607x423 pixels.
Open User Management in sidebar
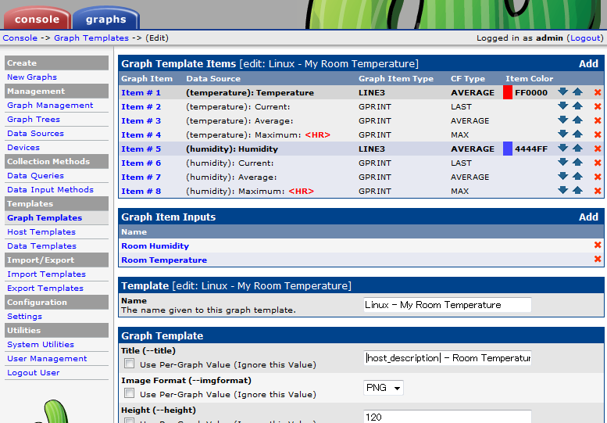click(x=47, y=358)
